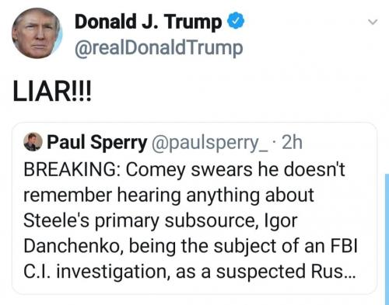Open Paul Sperry's small avatar
The image size is (389, 305).
pos(33,142)
